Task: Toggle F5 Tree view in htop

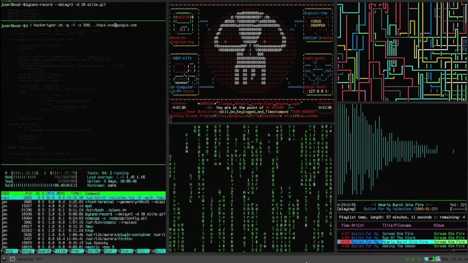Action: click(x=75, y=251)
